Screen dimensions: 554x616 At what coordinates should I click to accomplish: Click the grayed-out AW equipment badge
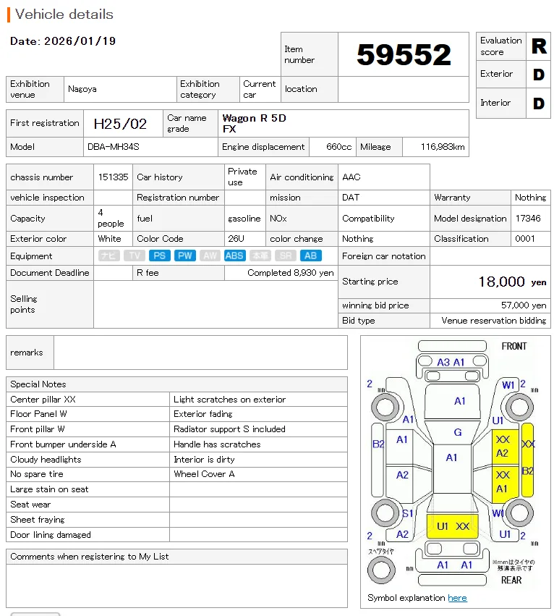tap(210, 256)
